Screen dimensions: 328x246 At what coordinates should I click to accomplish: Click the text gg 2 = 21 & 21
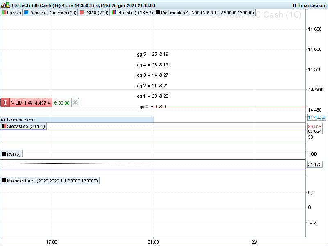point(153,86)
